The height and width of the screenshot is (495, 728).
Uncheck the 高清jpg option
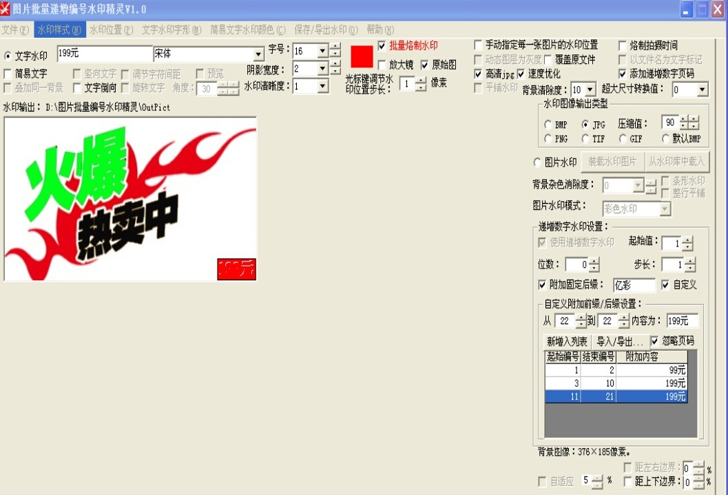pyautogui.click(x=477, y=74)
